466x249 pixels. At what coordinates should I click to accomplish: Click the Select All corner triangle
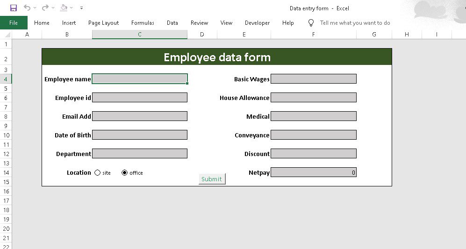[x=8, y=35]
